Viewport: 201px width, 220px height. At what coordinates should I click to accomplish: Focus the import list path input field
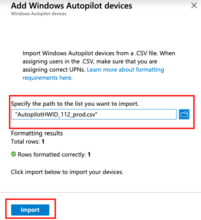(x=94, y=114)
